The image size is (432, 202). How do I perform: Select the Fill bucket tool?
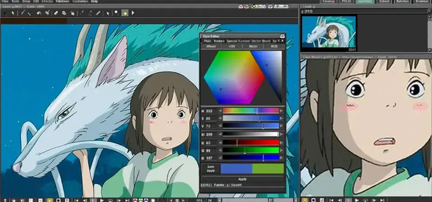click(39, 13)
